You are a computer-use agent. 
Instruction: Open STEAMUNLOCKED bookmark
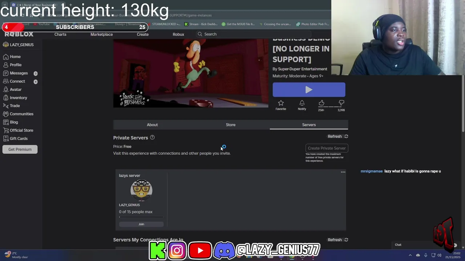163,24
